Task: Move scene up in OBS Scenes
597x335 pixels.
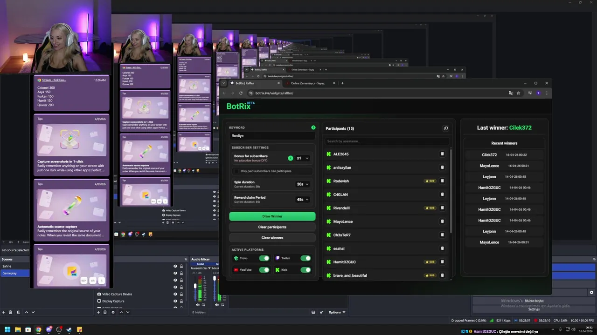Action: (x=26, y=312)
